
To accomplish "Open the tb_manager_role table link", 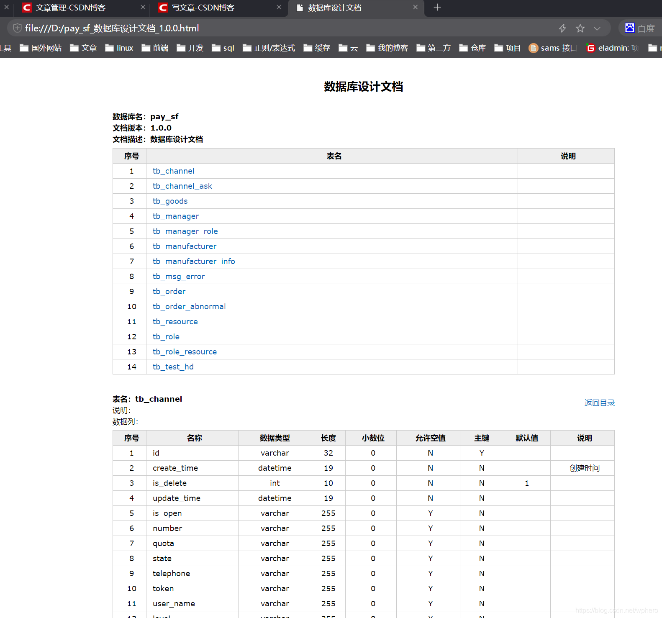I will click(x=185, y=231).
